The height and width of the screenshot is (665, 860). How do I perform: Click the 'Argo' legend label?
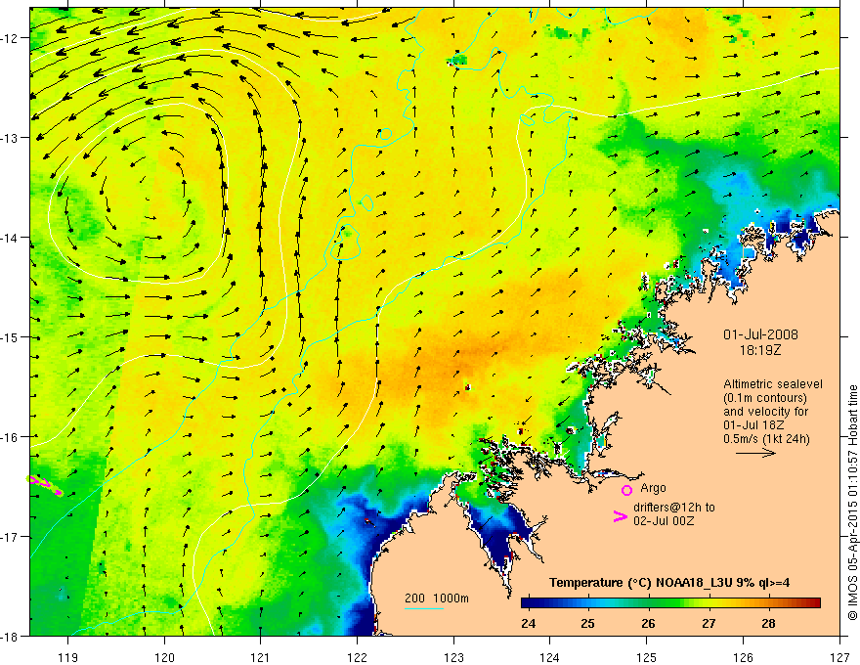pos(653,488)
